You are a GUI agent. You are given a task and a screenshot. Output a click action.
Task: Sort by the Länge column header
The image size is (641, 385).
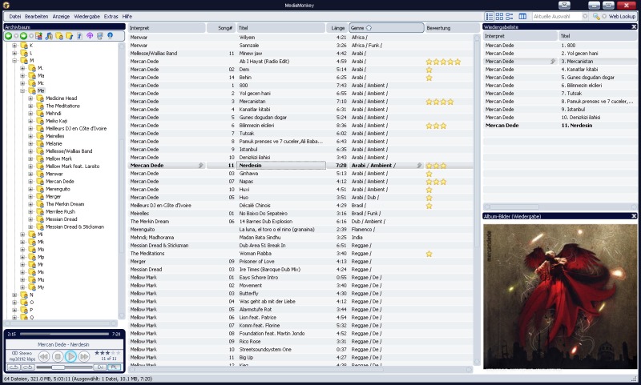pos(337,28)
